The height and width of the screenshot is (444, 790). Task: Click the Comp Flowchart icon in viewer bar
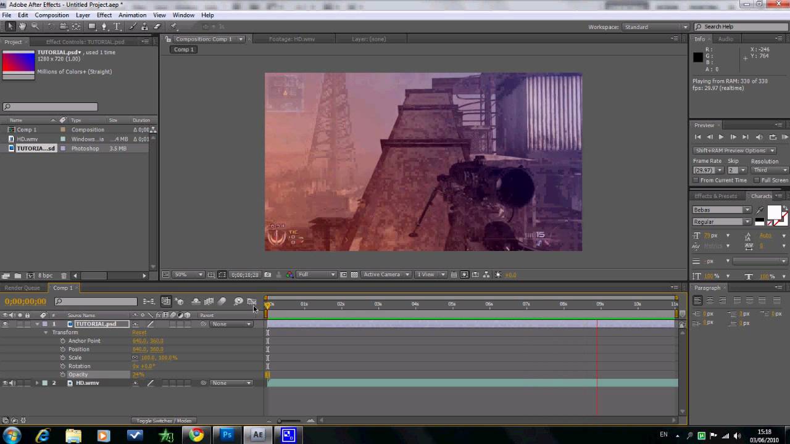click(x=486, y=274)
